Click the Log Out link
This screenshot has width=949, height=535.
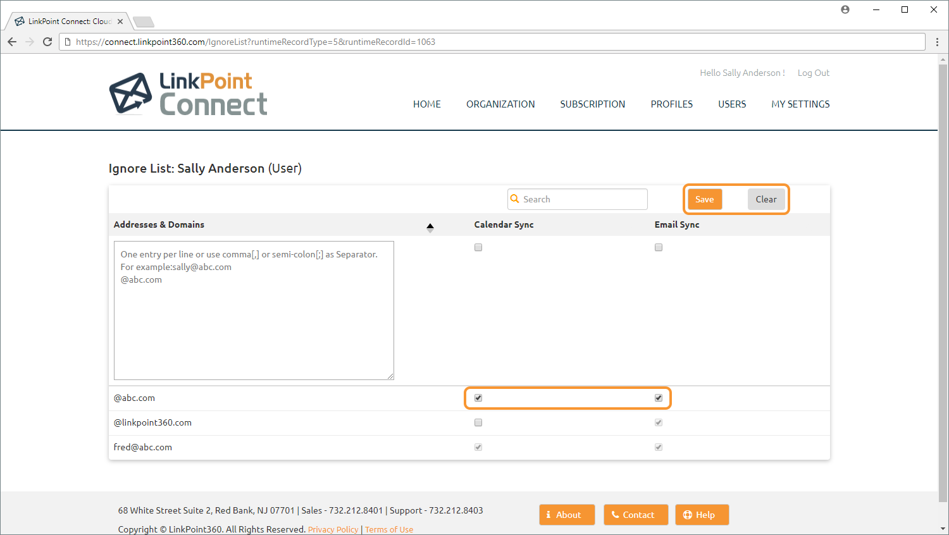click(x=814, y=73)
